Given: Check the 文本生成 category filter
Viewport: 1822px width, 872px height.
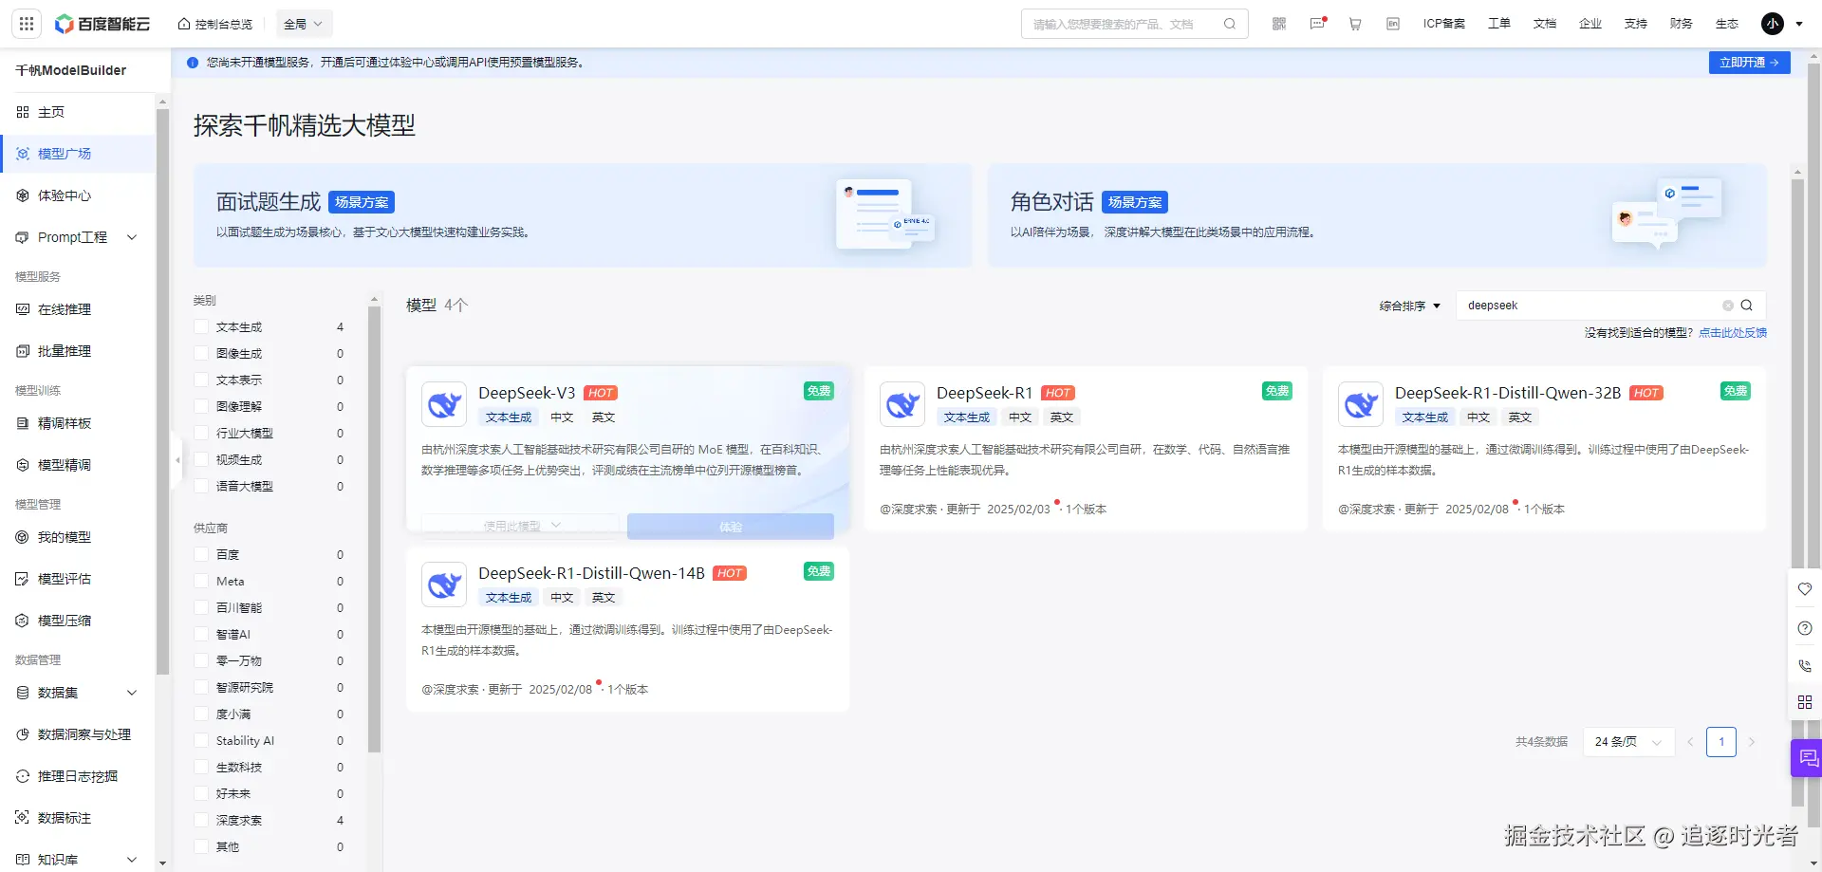Looking at the screenshot, I should tap(201, 326).
